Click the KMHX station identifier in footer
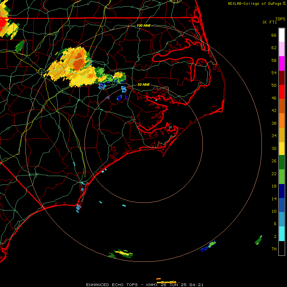The height and width of the screenshot is (287, 287). tap(152, 285)
